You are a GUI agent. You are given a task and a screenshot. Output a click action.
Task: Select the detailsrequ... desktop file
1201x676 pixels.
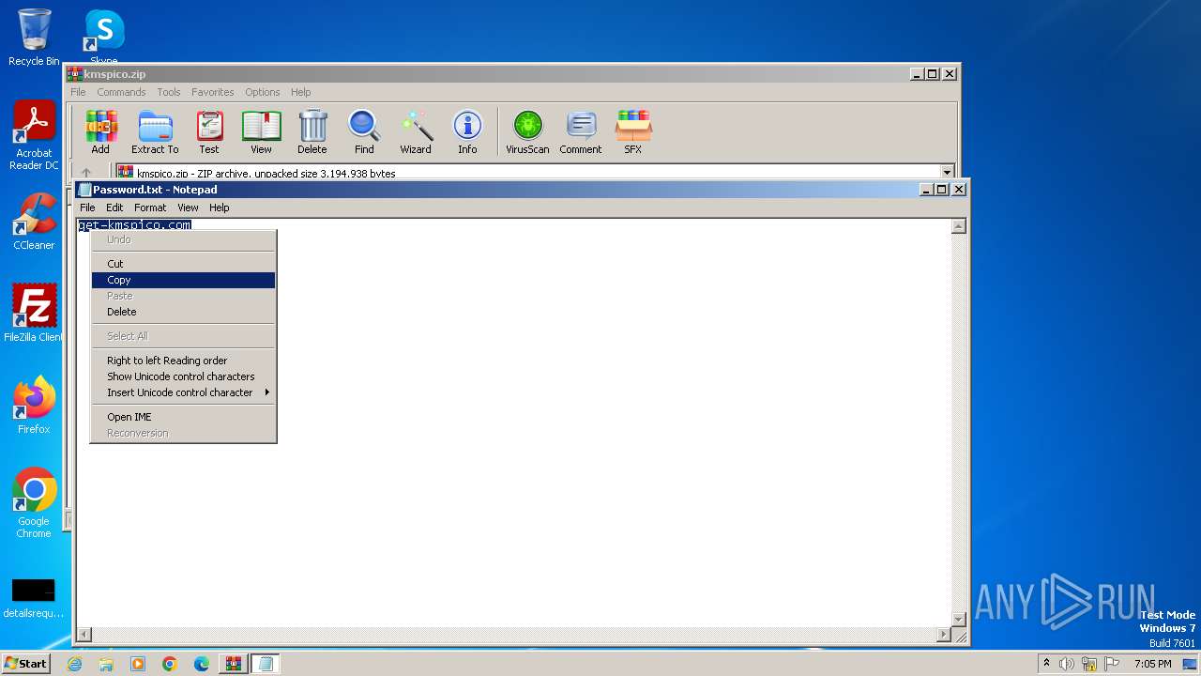[x=34, y=599]
